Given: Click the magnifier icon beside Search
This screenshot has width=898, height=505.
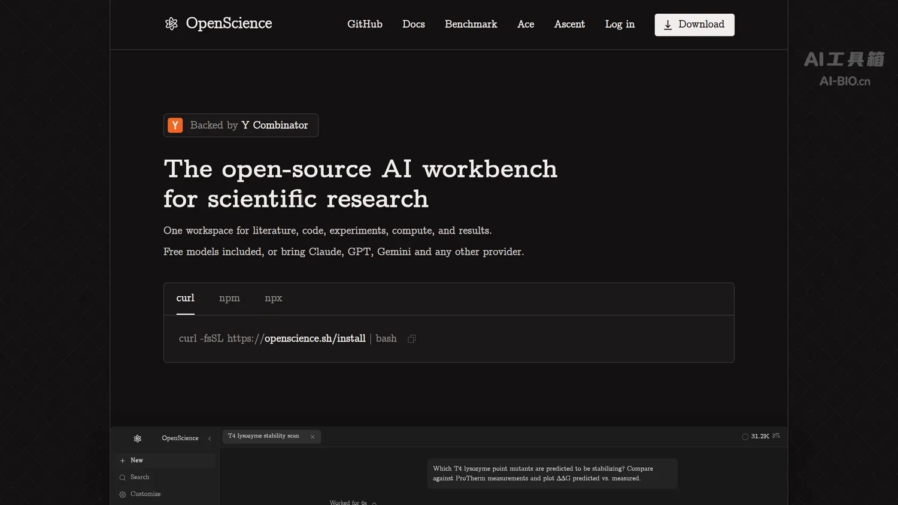Looking at the screenshot, I should point(123,477).
